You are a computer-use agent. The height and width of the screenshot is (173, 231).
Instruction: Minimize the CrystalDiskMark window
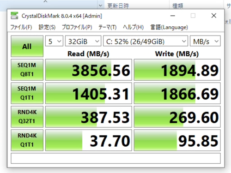tap(173, 16)
